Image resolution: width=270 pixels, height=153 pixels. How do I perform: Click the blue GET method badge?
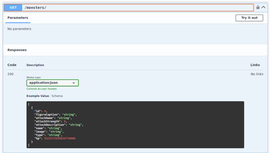point(13,7)
